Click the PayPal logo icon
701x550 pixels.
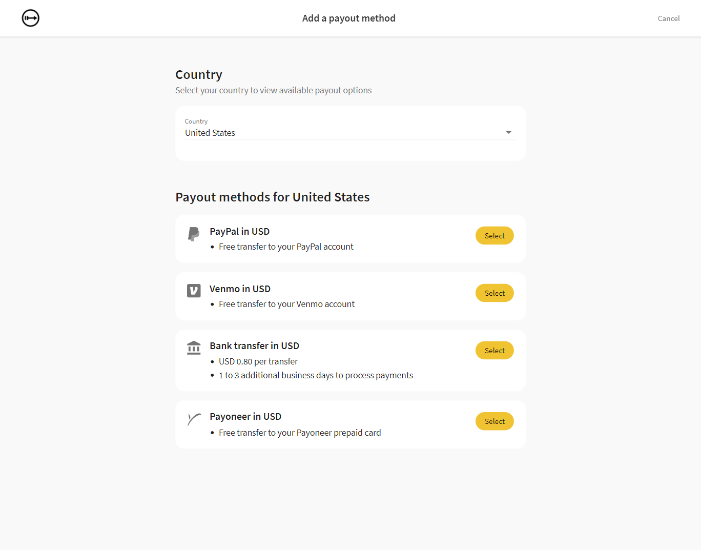194,234
